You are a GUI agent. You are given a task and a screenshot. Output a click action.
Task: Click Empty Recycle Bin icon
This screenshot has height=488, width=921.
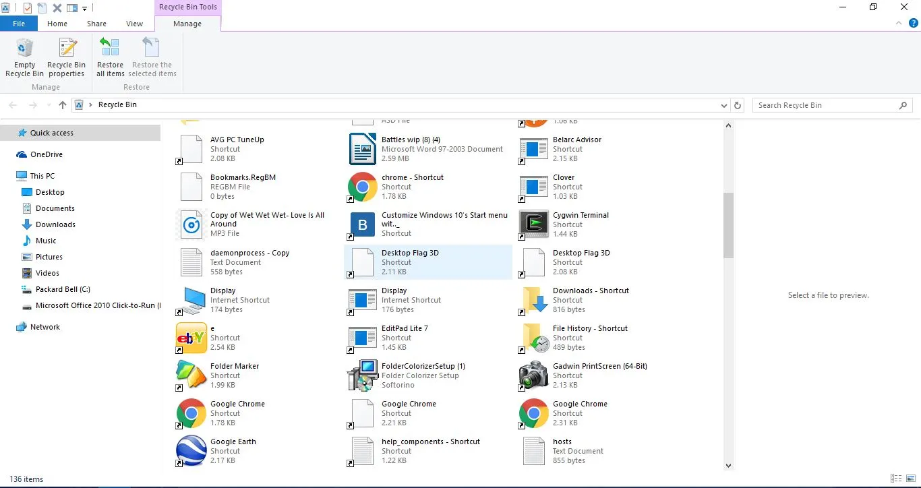pos(25,49)
